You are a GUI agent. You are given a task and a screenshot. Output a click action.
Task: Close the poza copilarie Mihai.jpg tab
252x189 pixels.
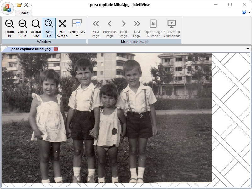tap(56, 49)
